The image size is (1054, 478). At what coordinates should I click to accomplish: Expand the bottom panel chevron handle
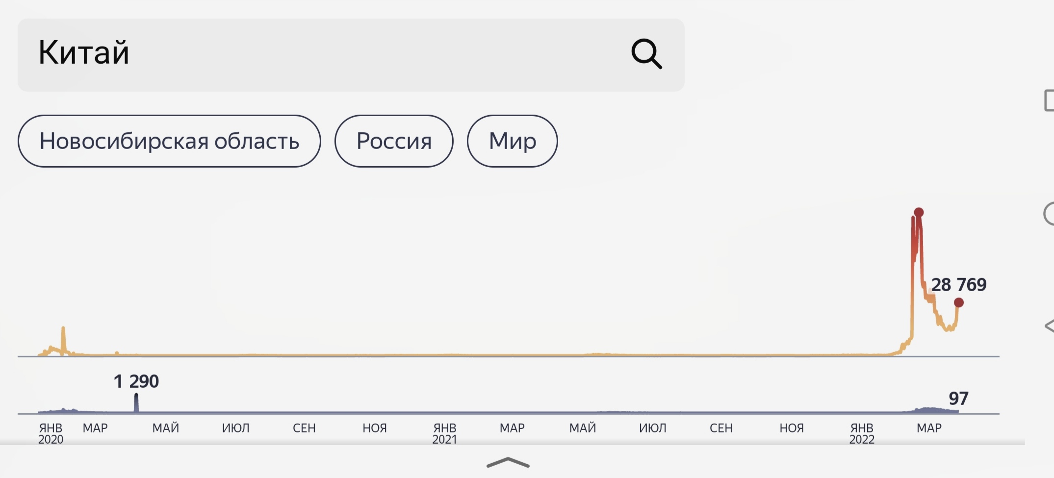click(x=508, y=462)
